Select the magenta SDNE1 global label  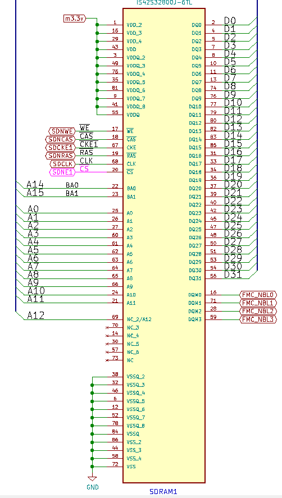click(63, 172)
